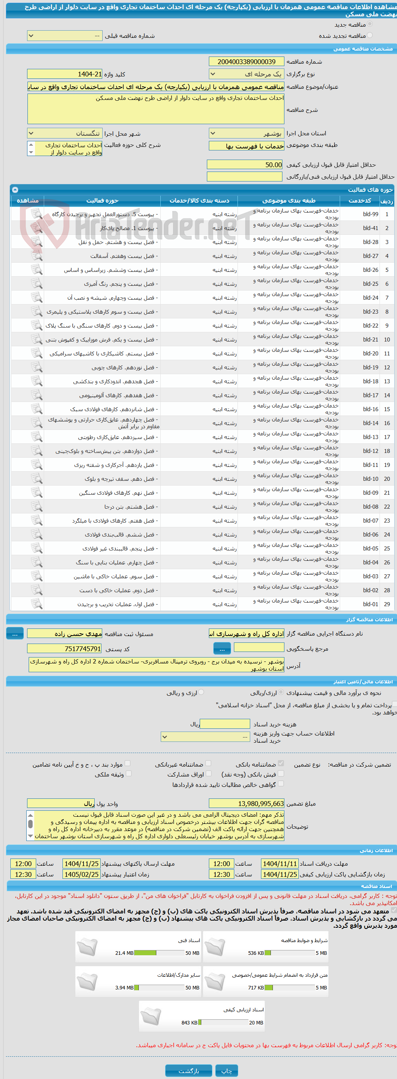Click the مشاهده column header
Screen dimensions: 397x1079
(27, 201)
